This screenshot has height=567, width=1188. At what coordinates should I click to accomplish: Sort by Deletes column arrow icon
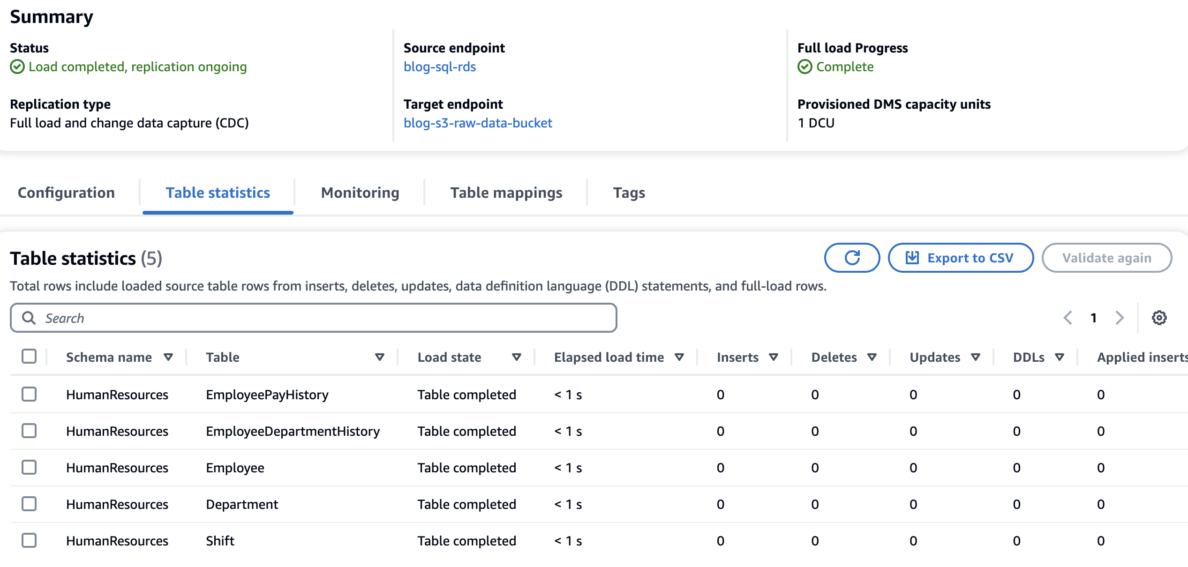(872, 357)
